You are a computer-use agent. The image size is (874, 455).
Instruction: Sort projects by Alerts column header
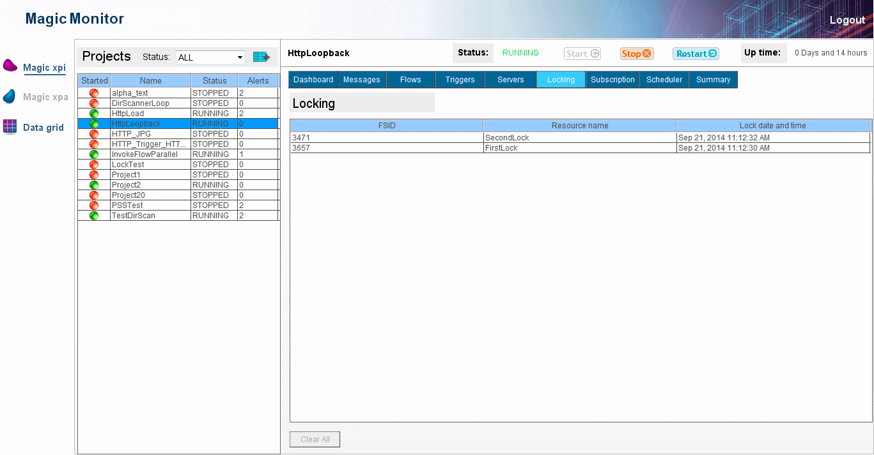(x=258, y=81)
